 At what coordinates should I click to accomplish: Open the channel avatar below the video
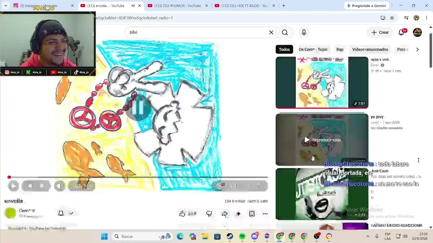[10, 213]
